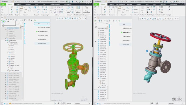Viewport: 186px width, 105px height.
Task: Open File menu in left window
Action: tap(3, 4)
